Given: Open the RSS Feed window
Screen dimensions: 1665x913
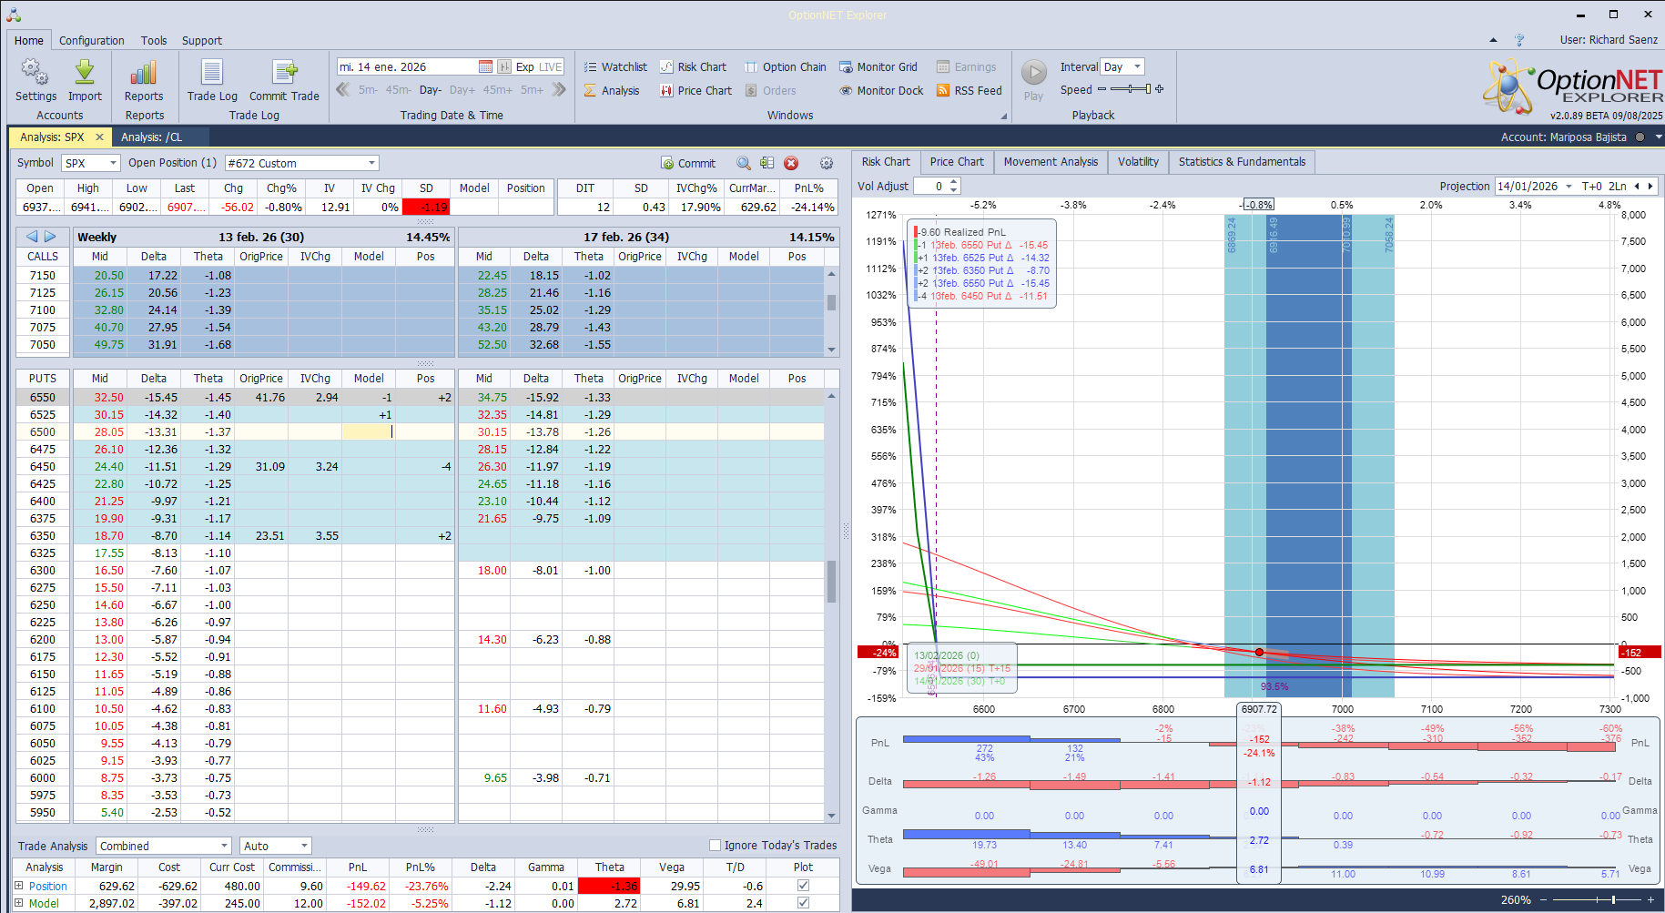Looking at the screenshot, I should (970, 91).
